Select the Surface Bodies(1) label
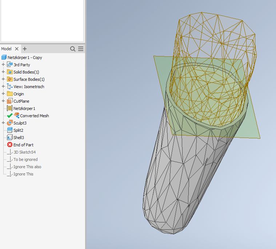Screen dimensions: 276x249 point(29,79)
